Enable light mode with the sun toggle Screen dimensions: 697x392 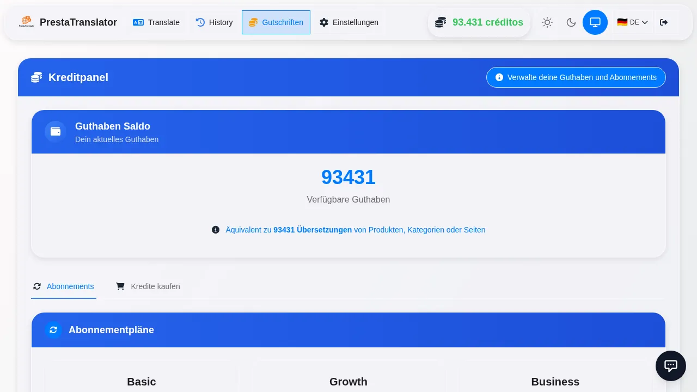tap(547, 22)
